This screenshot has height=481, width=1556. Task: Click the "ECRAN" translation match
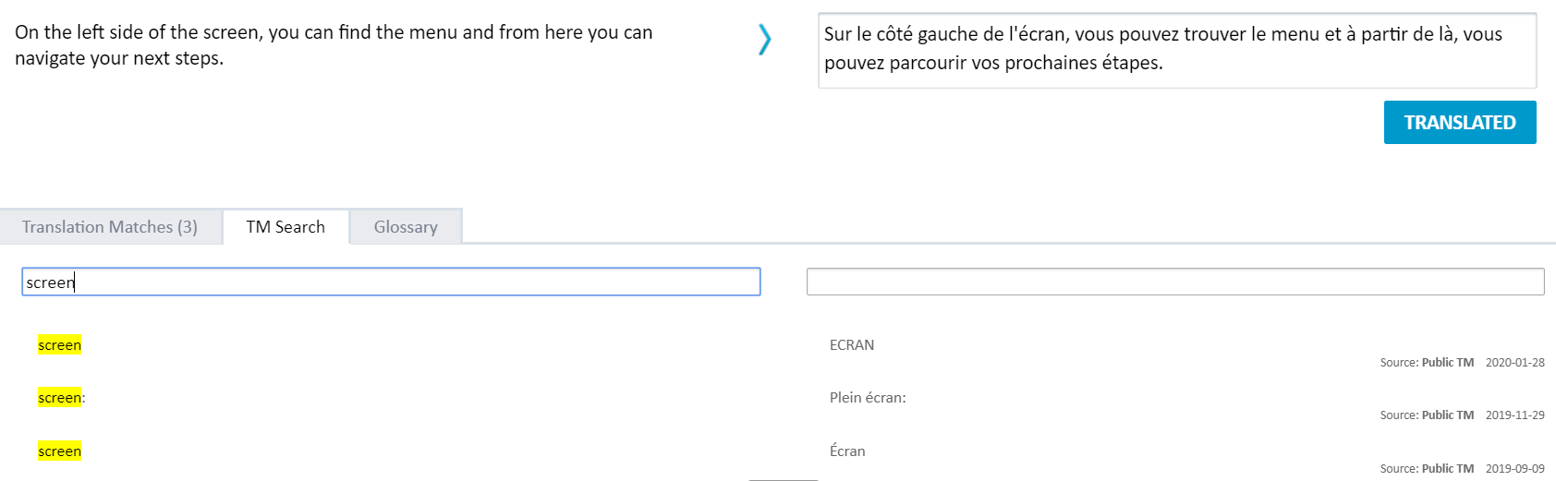pyautogui.click(x=851, y=345)
